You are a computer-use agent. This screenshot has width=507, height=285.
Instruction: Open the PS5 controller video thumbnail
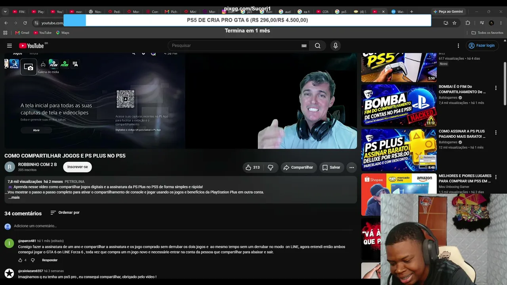tap(399, 67)
